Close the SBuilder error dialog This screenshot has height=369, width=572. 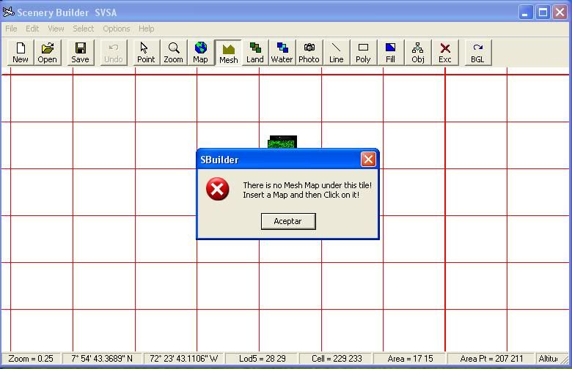pyautogui.click(x=368, y=159)
